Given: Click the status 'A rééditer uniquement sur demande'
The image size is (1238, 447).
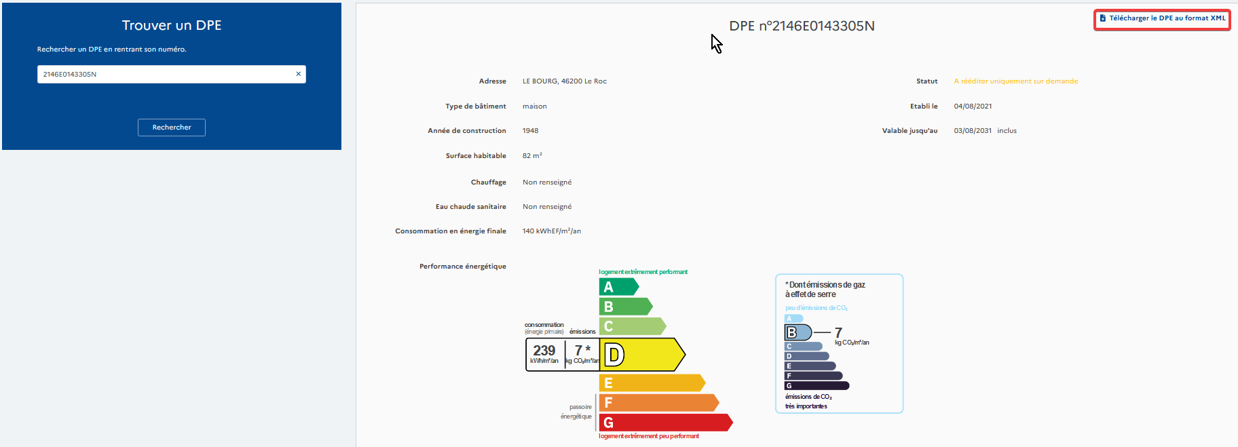Looking at the screenshot, I should (x=1016, y=81).
